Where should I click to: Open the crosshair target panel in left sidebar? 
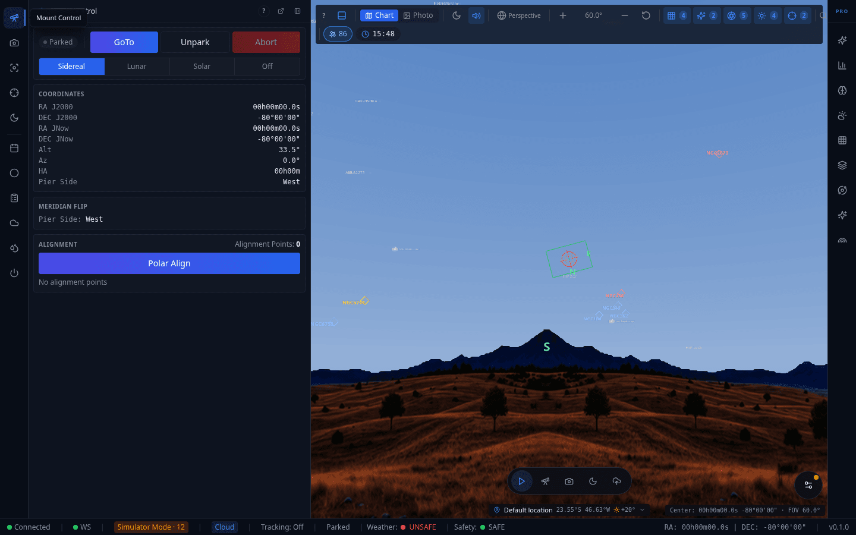pos(14,93)
